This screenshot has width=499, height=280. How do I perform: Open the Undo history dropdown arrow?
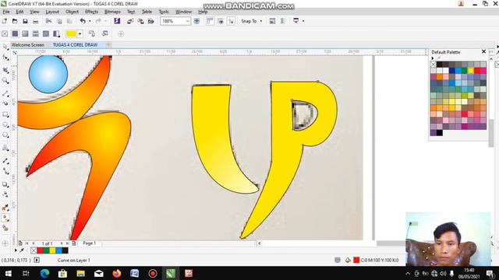pos(90,21)
